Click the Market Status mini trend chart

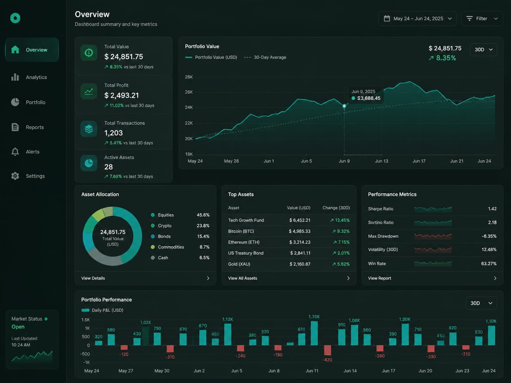[32, 357]
